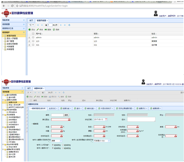Image resolution: width=184 pixels, height=162 pixels.
Task: Choose 粗筛阴性 for 老年人情感状态
Action: [53, 148]
